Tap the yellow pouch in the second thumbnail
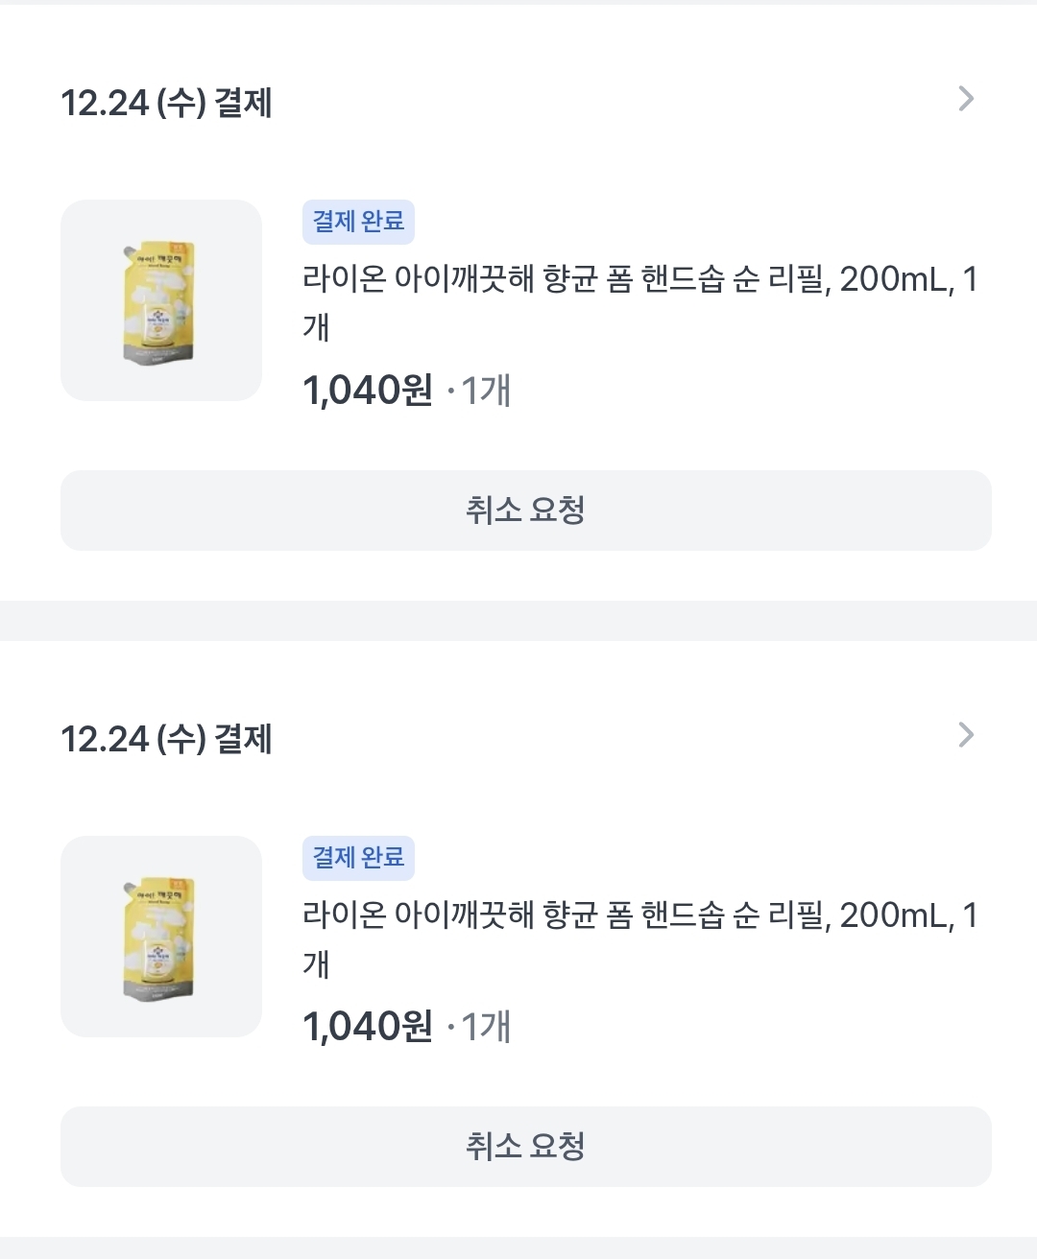1037x1259 pixels. pos(159,937)
